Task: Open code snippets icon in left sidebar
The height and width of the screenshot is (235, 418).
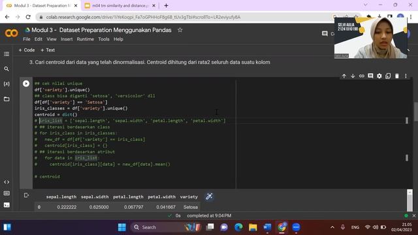Action: [x=7, y=182]
